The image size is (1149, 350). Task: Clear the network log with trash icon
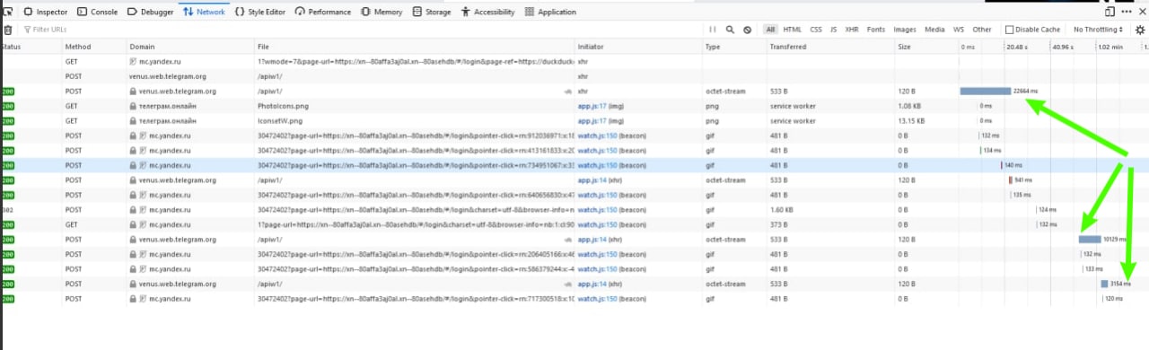click(8, 30)
